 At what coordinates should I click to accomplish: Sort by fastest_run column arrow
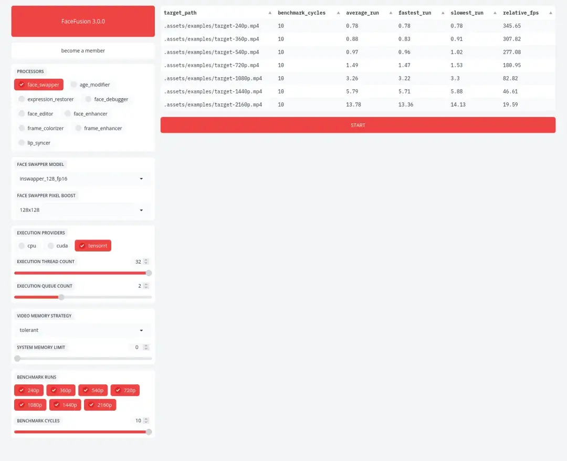tap(443, 13)
